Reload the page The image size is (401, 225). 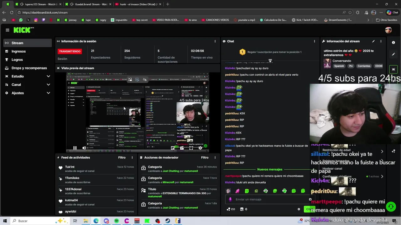click(x=12, y=12)
